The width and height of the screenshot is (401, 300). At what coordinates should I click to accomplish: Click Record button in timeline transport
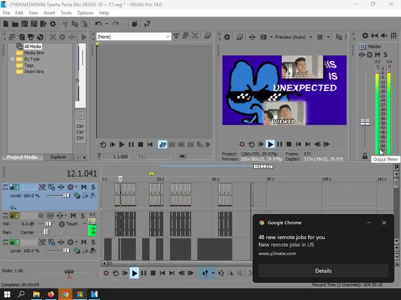pyautogui.click(x=106, y=273)
